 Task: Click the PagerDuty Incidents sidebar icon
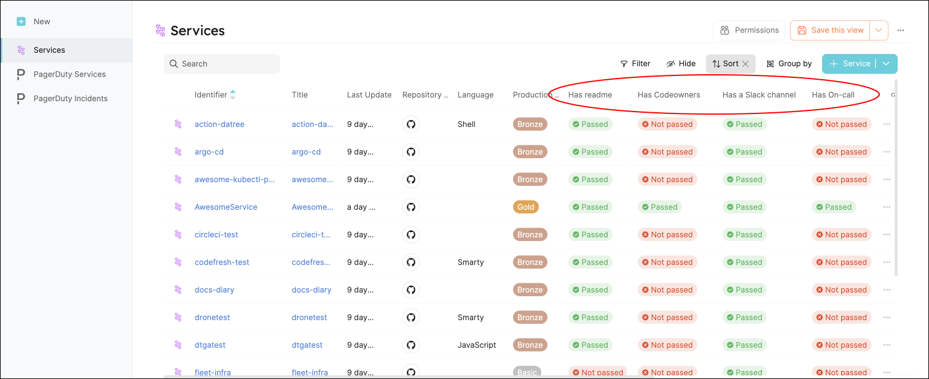[21, 98]
